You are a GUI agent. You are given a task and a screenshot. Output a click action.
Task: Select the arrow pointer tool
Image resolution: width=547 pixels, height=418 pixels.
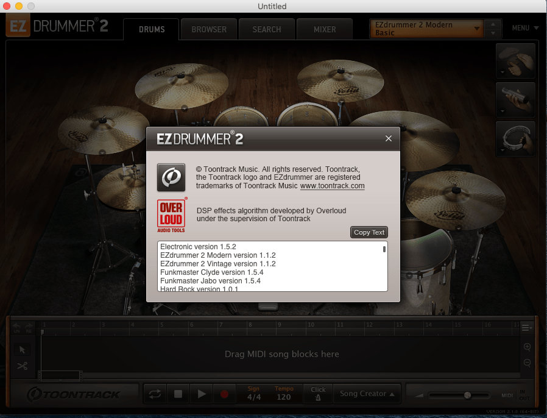pyautogui.click(x=23, y=350)
